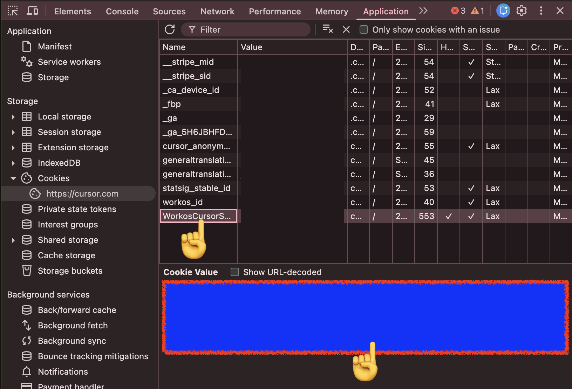The image size is (572, 389).
Task: Click the Notifications bell icon
Action: click(x=27, y=371)
